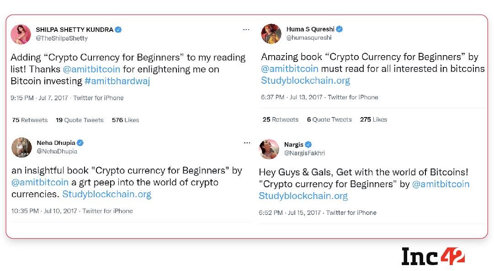Image resolution: width=494 pixels, height=271 pixels.
Task: Click verified badge next to Neha Dhupia
Action: pos(80,143)
